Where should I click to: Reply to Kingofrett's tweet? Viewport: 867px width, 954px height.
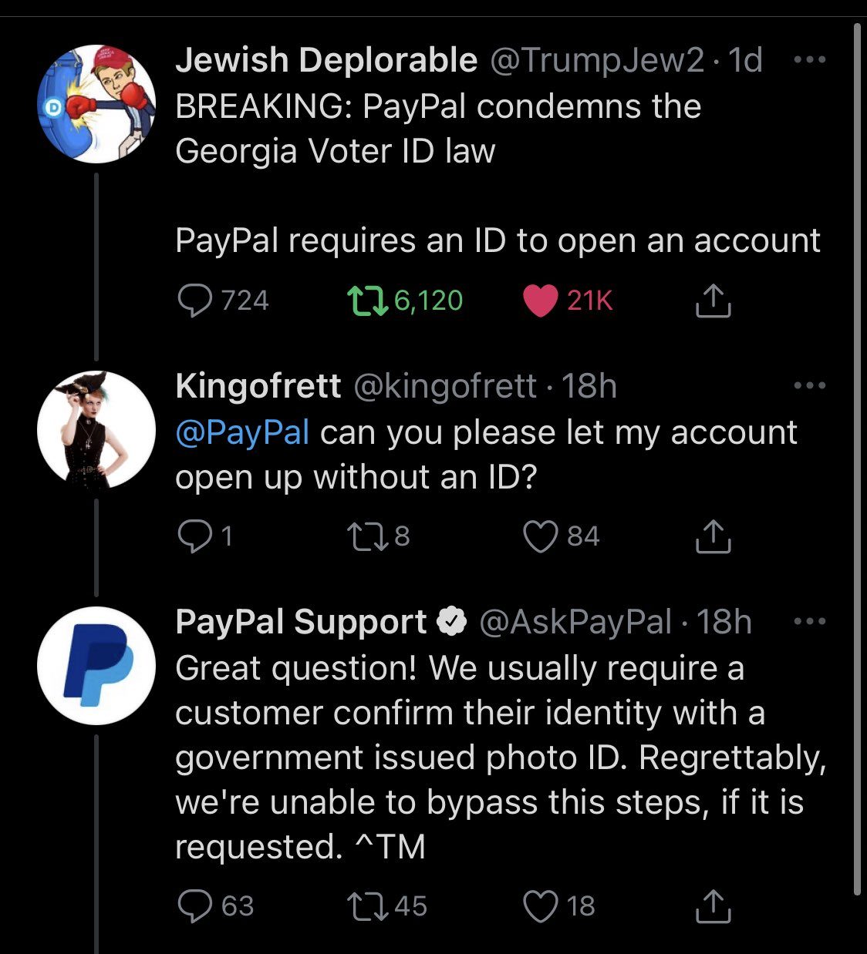pos(194,536)
